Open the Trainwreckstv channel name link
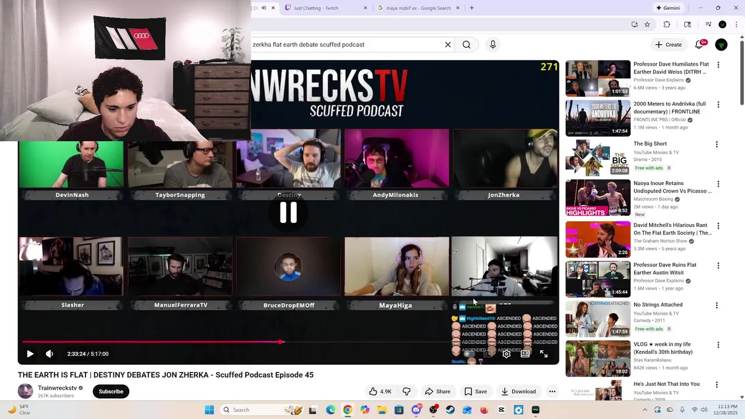The width and height of the screenshot is (745, 419). pos(57,388)
